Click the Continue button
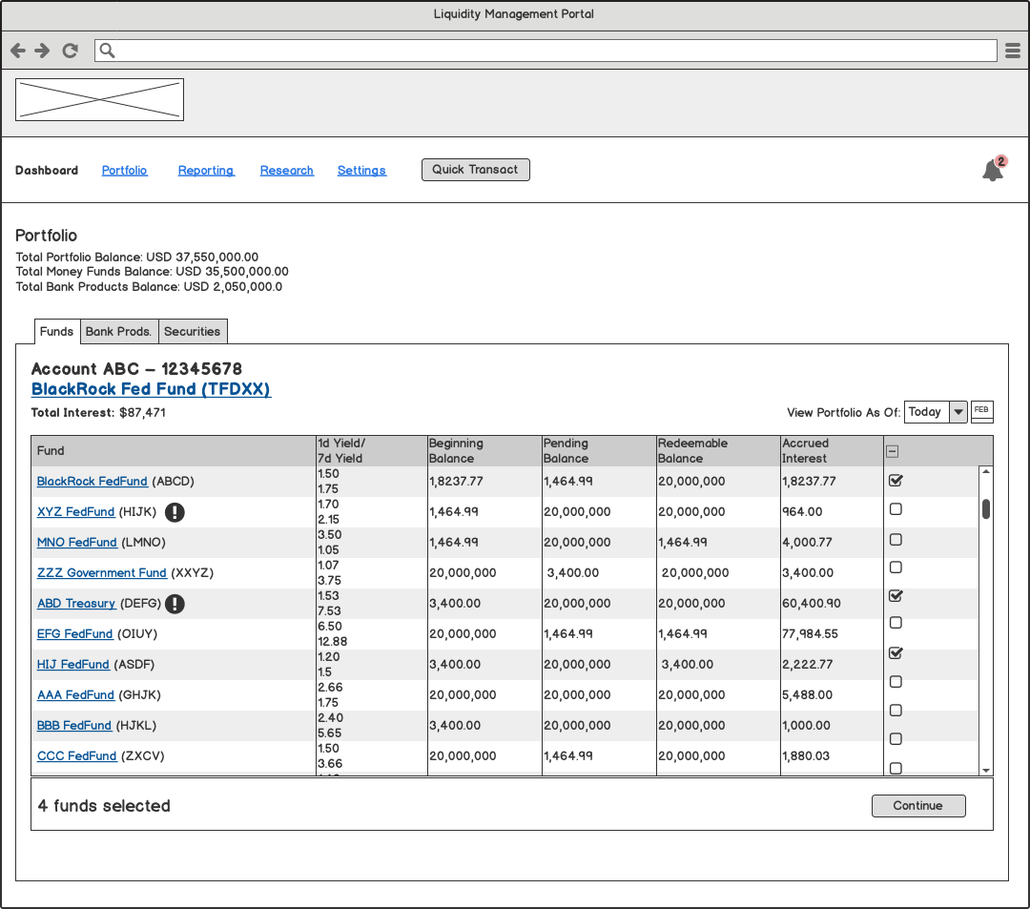The image size is (1030, 909). pos(918,806)
